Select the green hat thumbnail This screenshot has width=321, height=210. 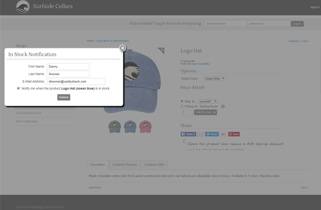(115, 127)
